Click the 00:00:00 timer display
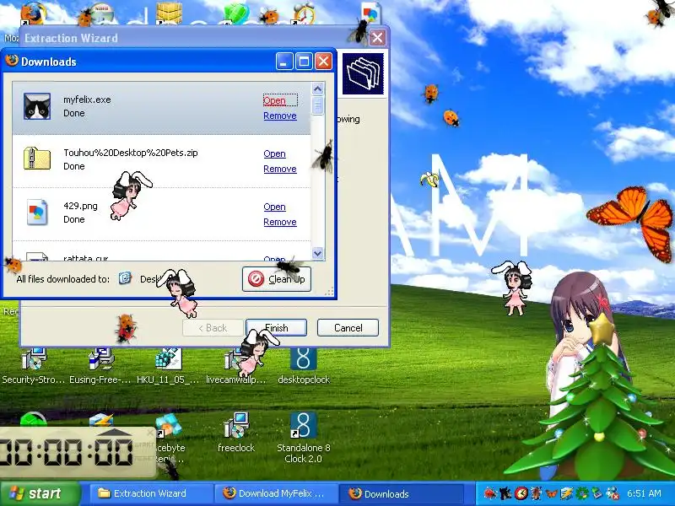The width and height of the screenshot is (675, 506). pyautogui.click(x=67, y=452)
